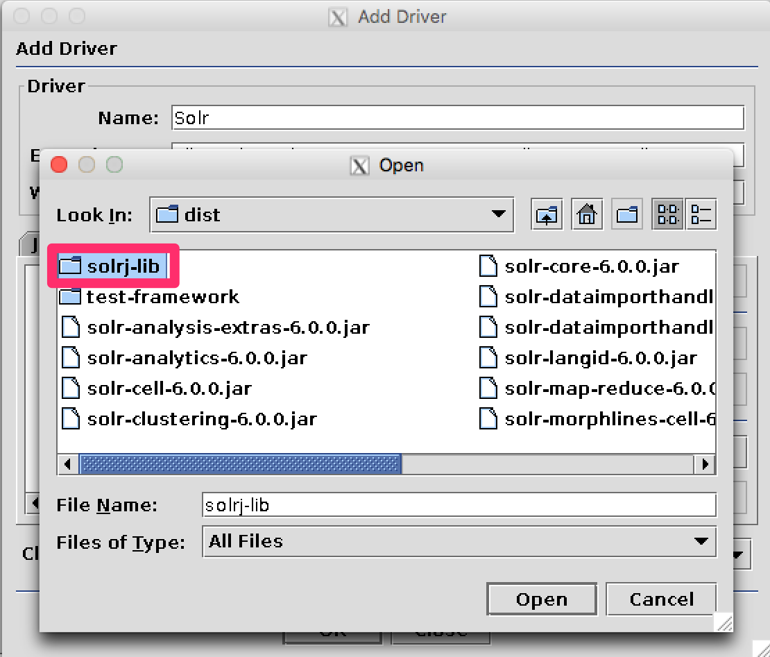
Task: Click the horizontal scrollbar right arrow
Action: click(x=706, y=463)
